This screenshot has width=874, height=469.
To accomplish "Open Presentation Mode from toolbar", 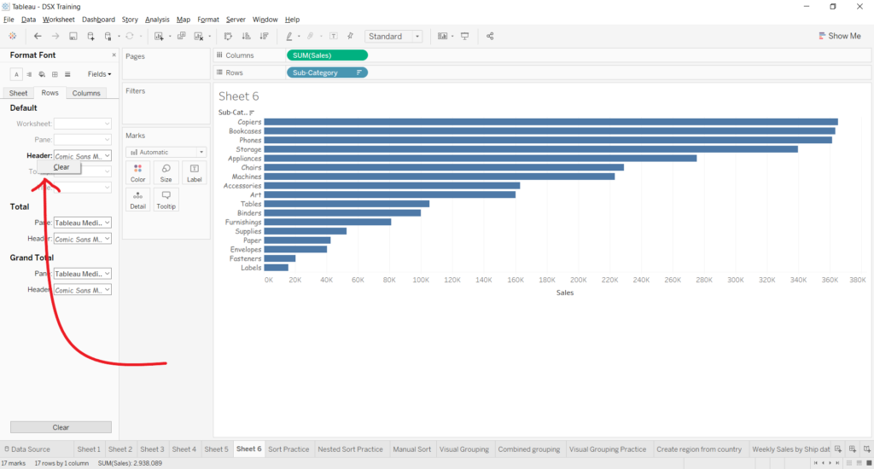I will point(465,37).
